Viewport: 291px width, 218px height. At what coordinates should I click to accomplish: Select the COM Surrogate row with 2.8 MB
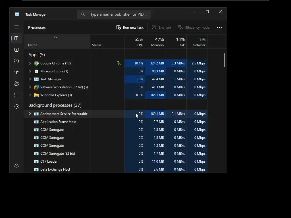(116, 130)
